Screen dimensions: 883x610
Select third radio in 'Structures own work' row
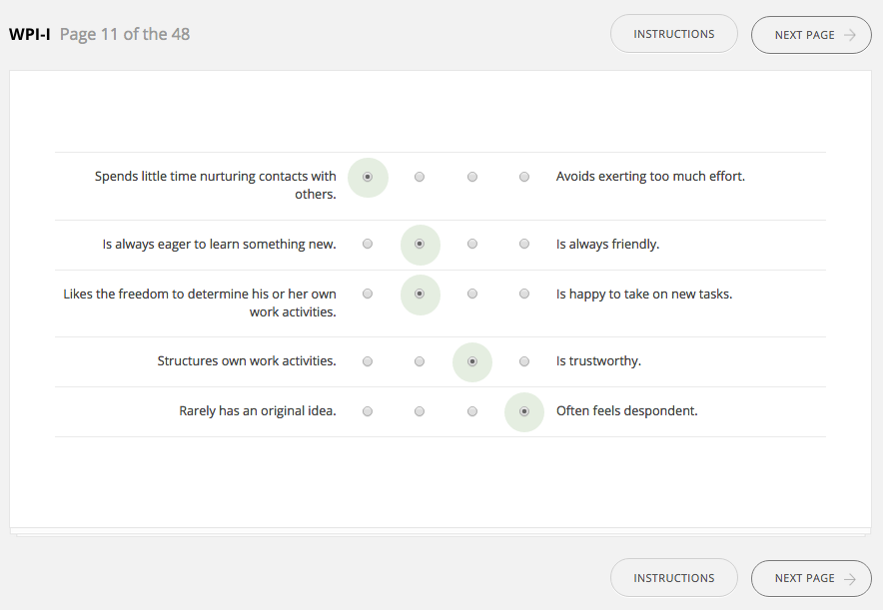click(x=472, y=361)
